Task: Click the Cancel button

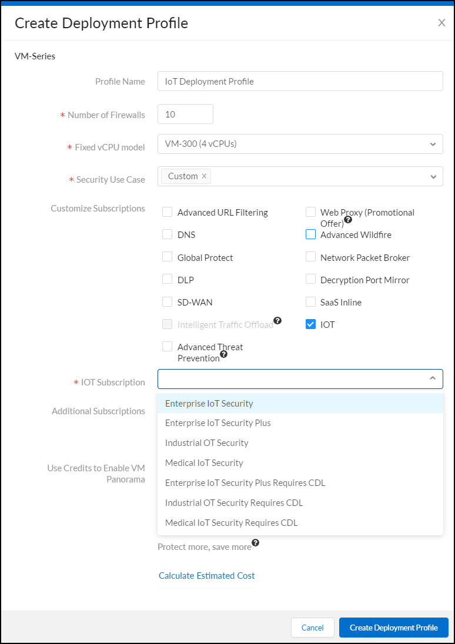Action: coord(312,628)
